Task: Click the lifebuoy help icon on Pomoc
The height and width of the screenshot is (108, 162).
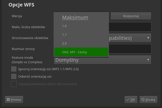Action: 8,100
